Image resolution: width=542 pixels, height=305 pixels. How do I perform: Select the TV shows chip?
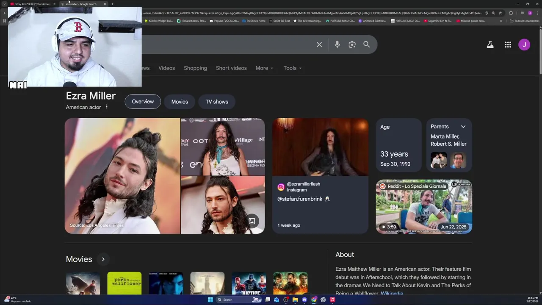click(217, 102)
